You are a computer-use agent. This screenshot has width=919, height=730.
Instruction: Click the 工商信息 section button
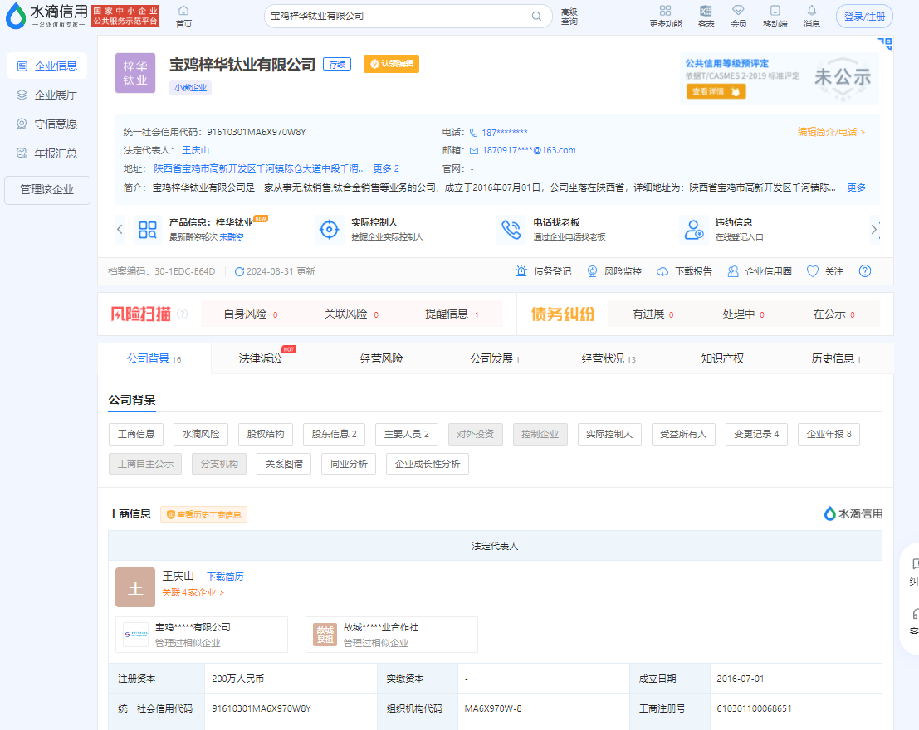(x=136, y=434)
